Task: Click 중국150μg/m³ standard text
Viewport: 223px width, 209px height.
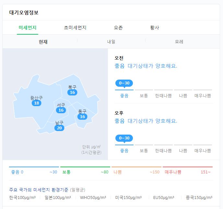Action: (x=199, y=197)
